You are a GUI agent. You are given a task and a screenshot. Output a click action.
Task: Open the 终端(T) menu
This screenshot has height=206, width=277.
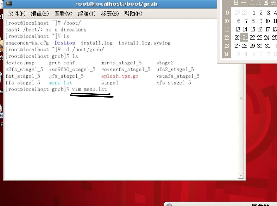tap(86, 14)
